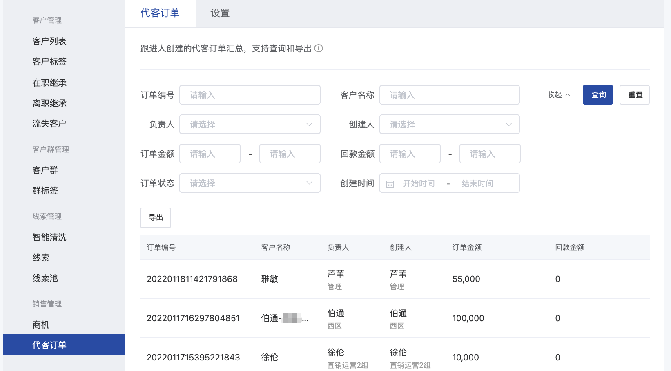Open 商机 in the sidebar
Viewport: 671px width, 371px height.
[41, 324]
